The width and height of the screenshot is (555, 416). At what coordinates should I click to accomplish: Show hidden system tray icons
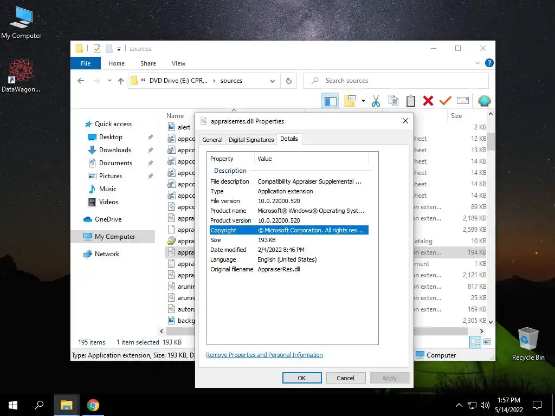click(459, 405)
